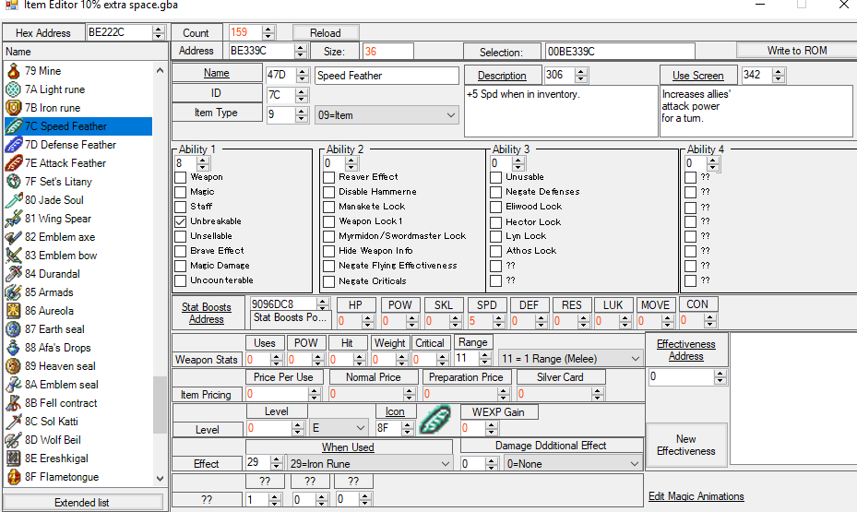Click the item list vertical scrollbar thumb
857x512 pixels.
click(161, 405)
